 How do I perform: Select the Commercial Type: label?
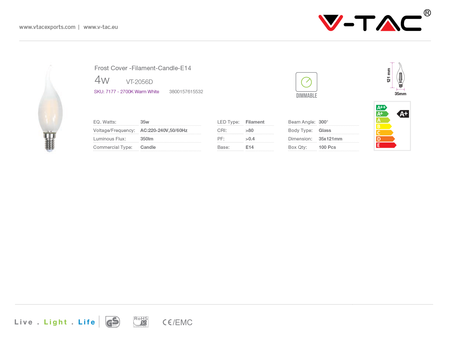113,147
